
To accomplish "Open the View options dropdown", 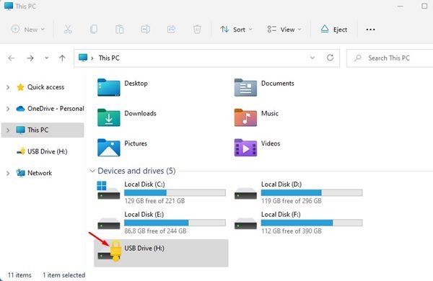I will point(284,30).
